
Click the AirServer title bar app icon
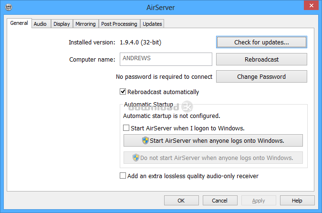click(x=8, y=8)
